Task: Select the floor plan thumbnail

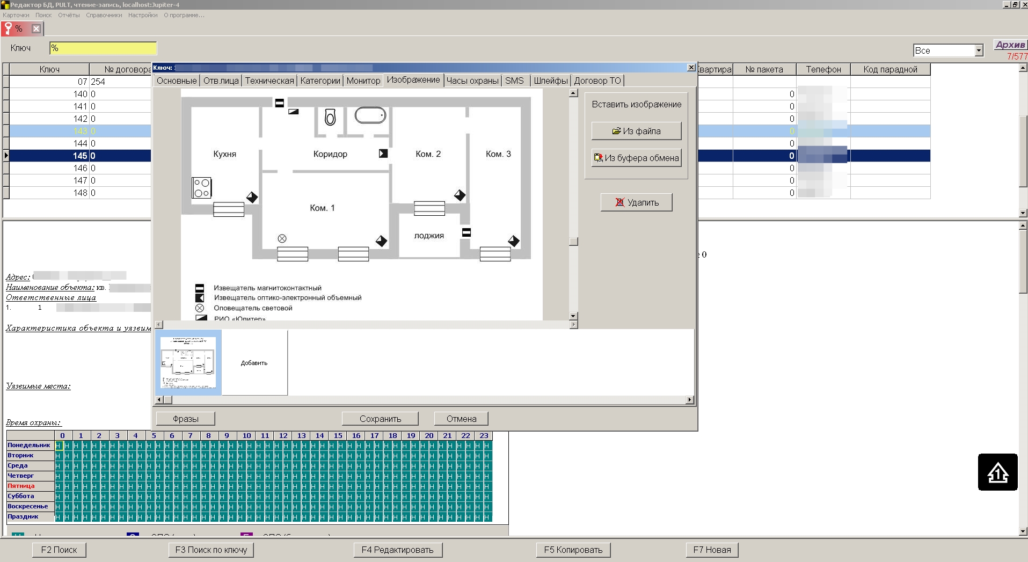Action: [188, 362]
